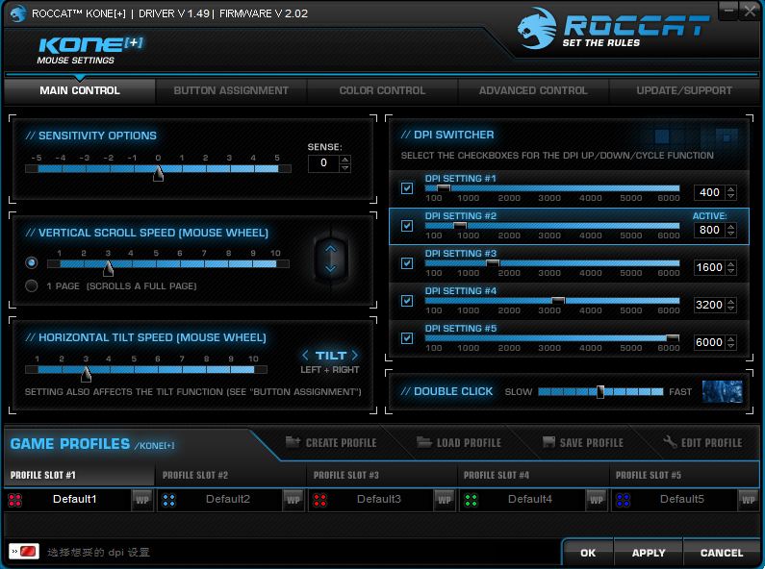Viewport: 765px width, 569px height.
Task: Switch to Main Control tab
Action: tap(80, 90)
